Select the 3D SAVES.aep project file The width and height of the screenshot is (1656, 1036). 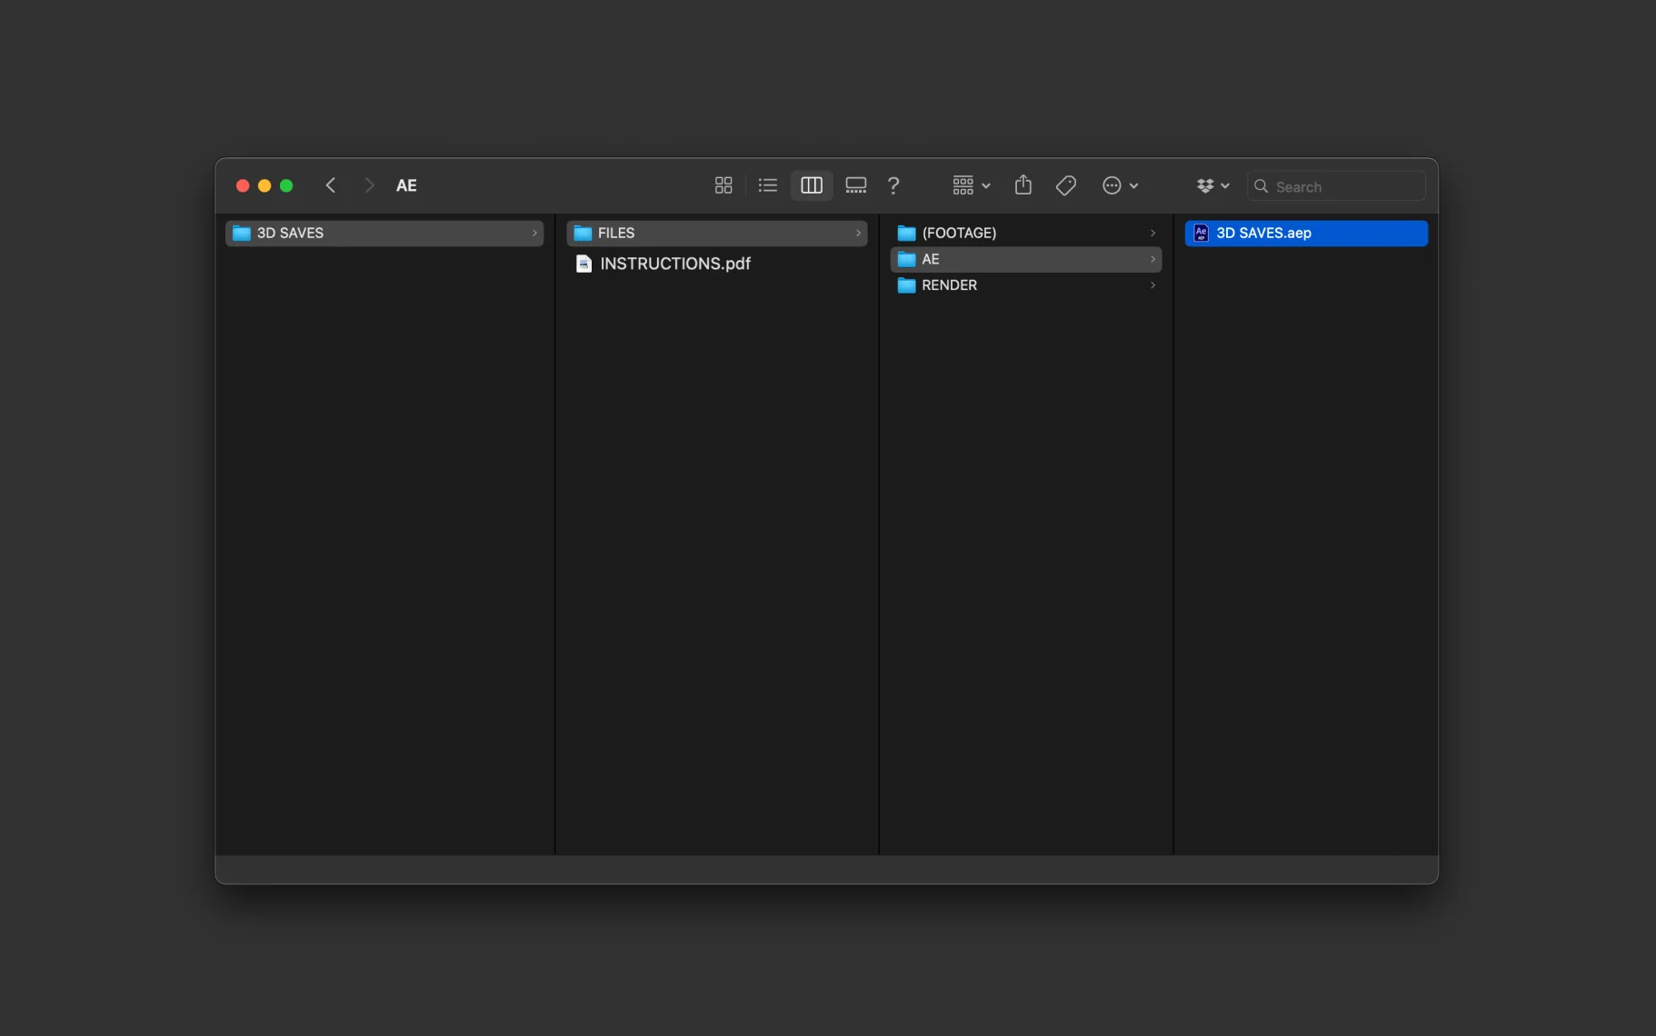pyautogui.click(x=1263, y=233)
